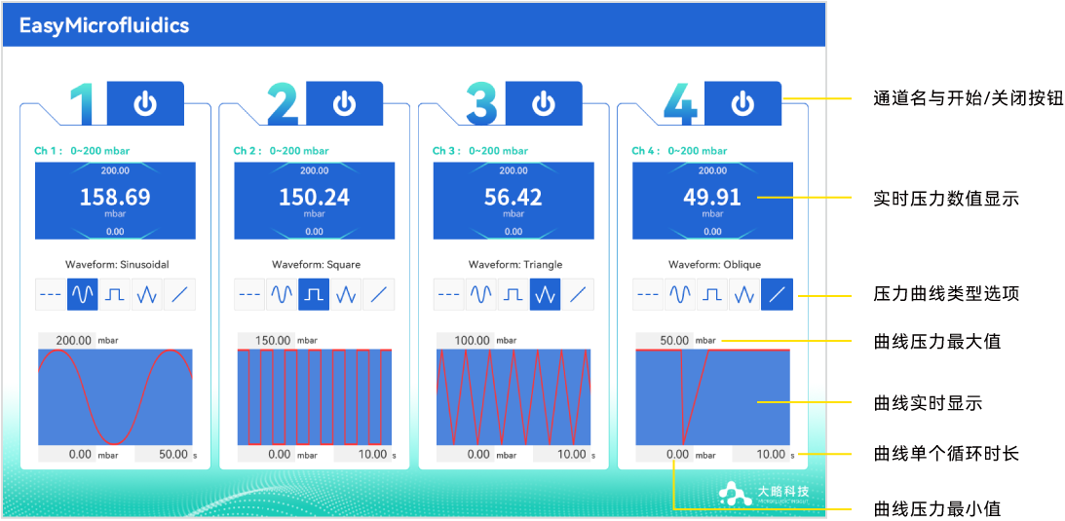The image size is (1065, 521).
Task: Click the 'Waveform: Triangle' label
Action: click(x=514, y=264)
